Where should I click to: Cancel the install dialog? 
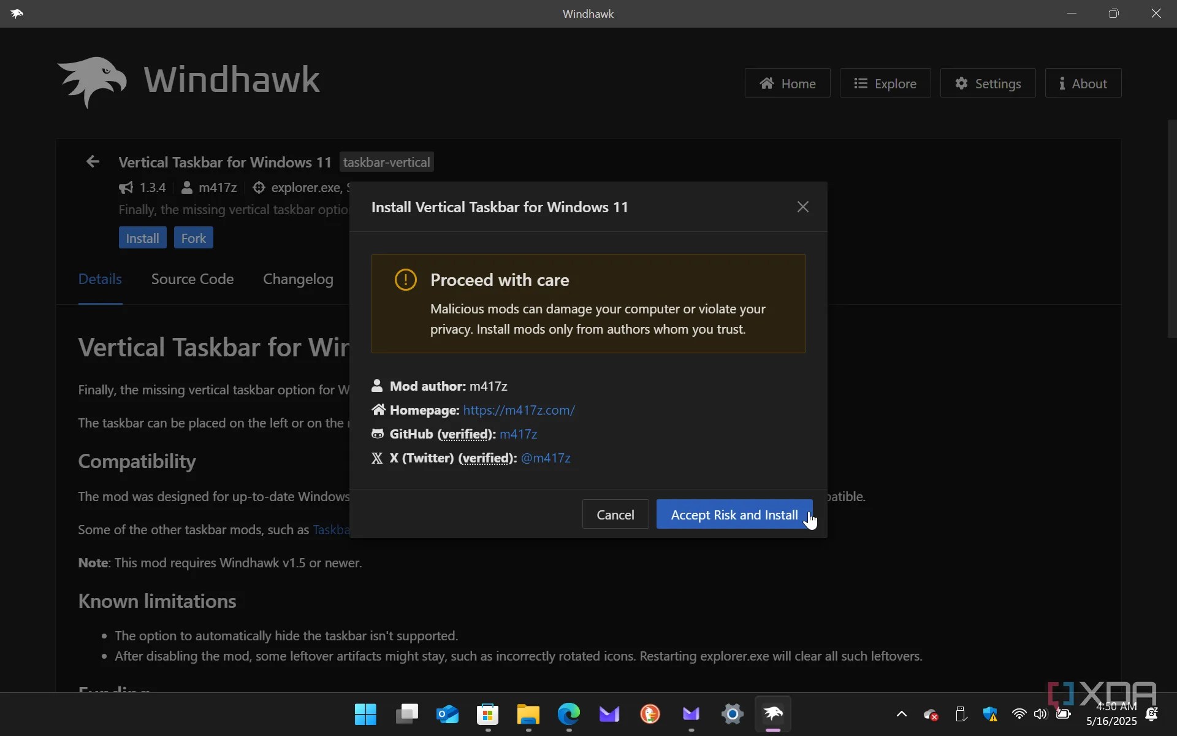[615, 515]
